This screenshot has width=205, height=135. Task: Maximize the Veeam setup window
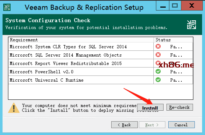click(175, 5)
